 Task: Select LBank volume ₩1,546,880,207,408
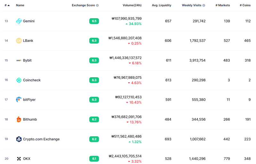125,38
